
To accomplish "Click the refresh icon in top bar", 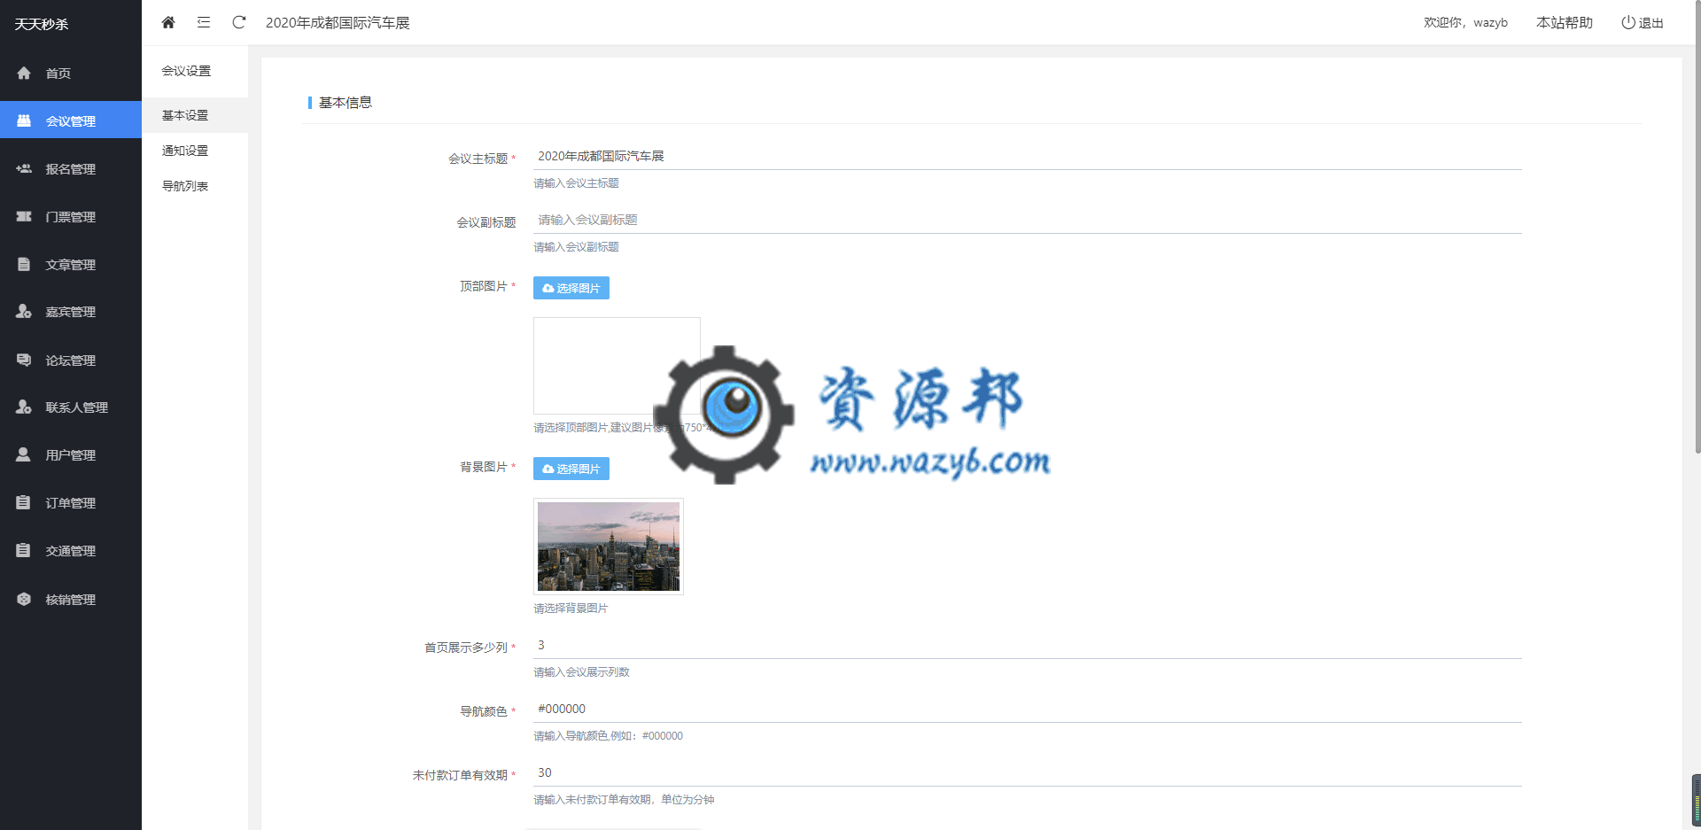I will [239, 22].
